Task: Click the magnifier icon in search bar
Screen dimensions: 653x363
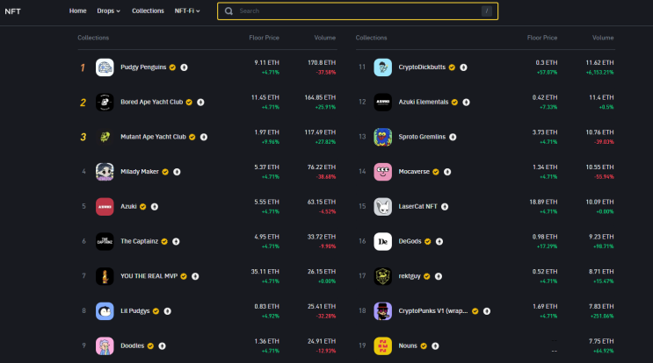Action: tap(229, 11)
